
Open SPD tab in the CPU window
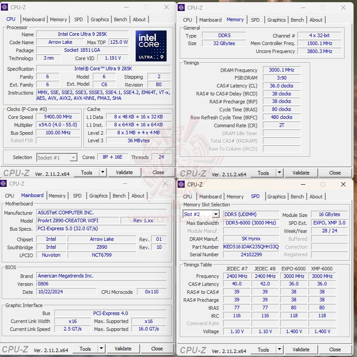coord(79,19)
